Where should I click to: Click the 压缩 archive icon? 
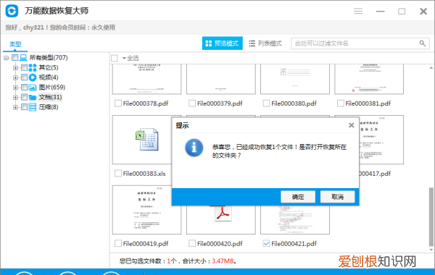33,107
